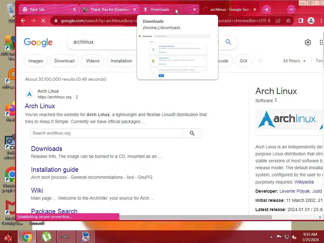The width and height of the screenshot is (324, 243).
Task: Stop loading the page
Action: coord(43,21)
